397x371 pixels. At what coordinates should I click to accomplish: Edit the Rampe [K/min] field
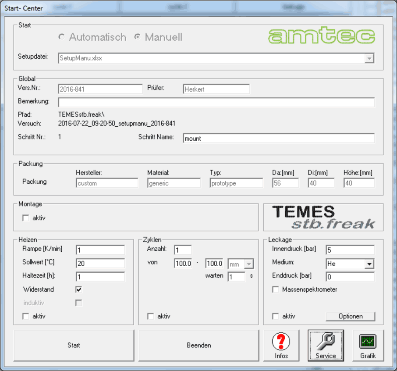pyautogui.click(x=100, y=250)
